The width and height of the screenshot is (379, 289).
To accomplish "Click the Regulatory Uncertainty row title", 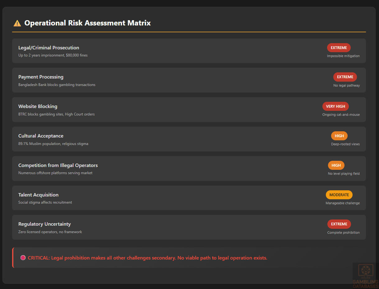I will coord(44,224).
